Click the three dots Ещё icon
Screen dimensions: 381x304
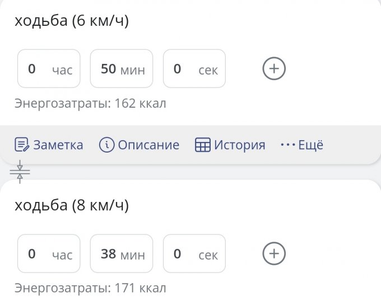click(287, 145)
